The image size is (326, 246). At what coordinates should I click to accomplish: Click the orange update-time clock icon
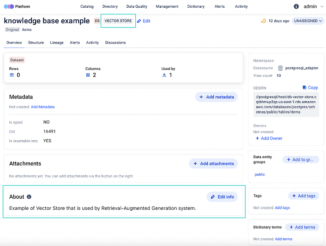[263, 21]
